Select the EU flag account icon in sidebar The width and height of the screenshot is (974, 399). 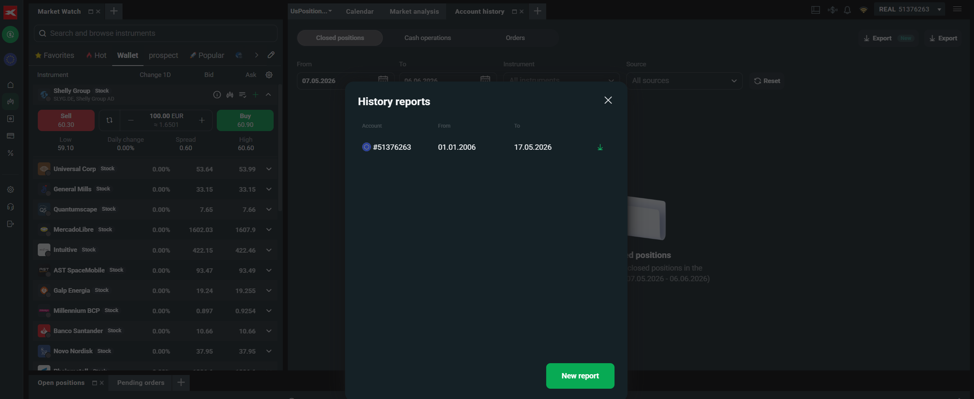10,59
